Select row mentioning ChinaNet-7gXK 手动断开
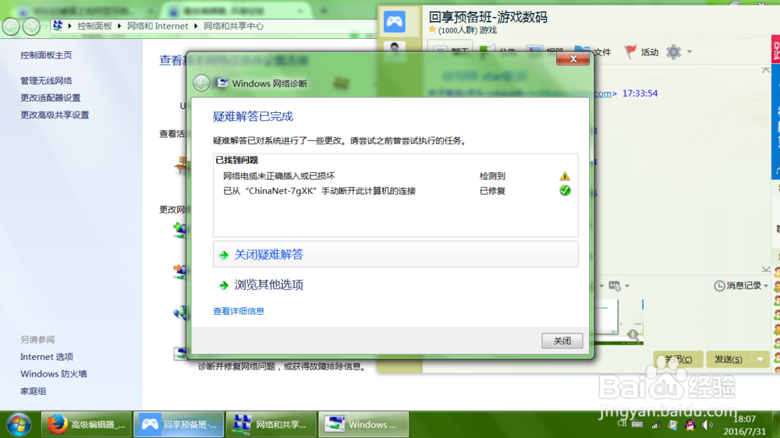 coord(395,191)
